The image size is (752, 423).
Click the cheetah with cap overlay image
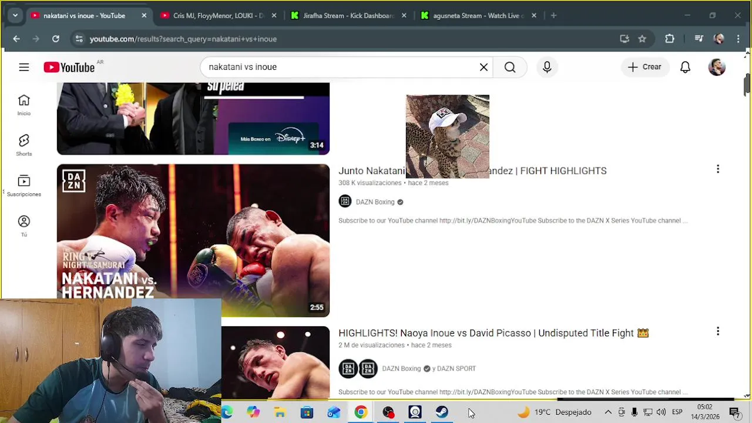pyautogui.click(x=448, y=136)
